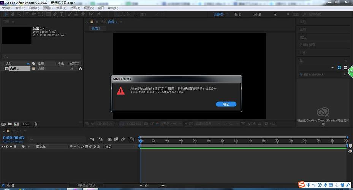The width and height of the screenshot is (353, 190).
Task: Open the Adobe Stock search dropdown
Action: pos(345,74)
